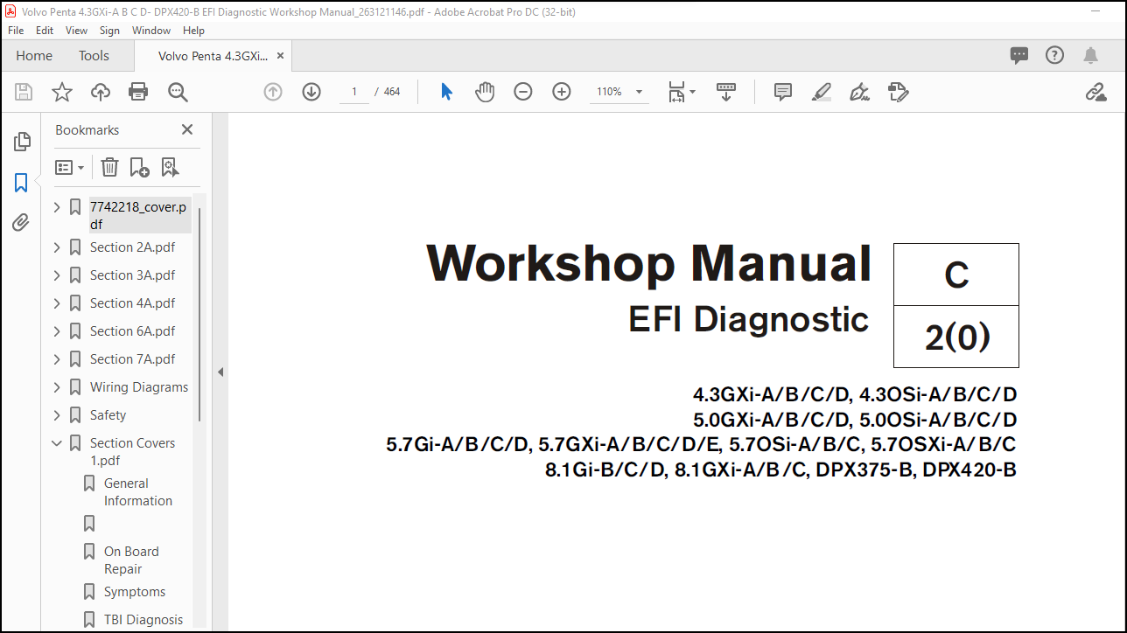Click the scrolling mode keyboard icon
Image resolution: width=1127 pixels, height=633 pixels.
(726, 92)
